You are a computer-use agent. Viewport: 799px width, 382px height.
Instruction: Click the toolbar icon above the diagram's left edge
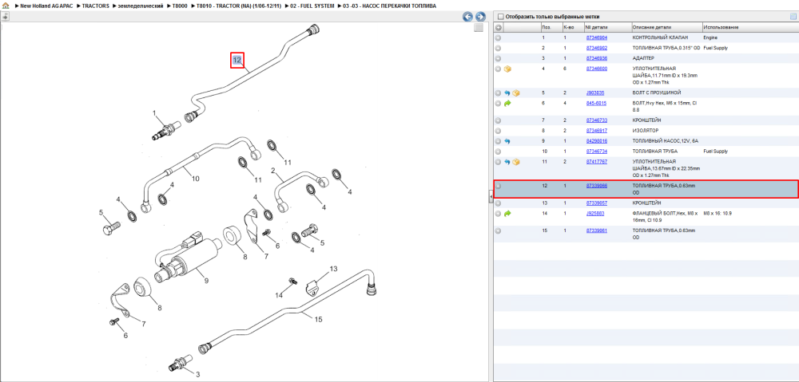(5, 16)
